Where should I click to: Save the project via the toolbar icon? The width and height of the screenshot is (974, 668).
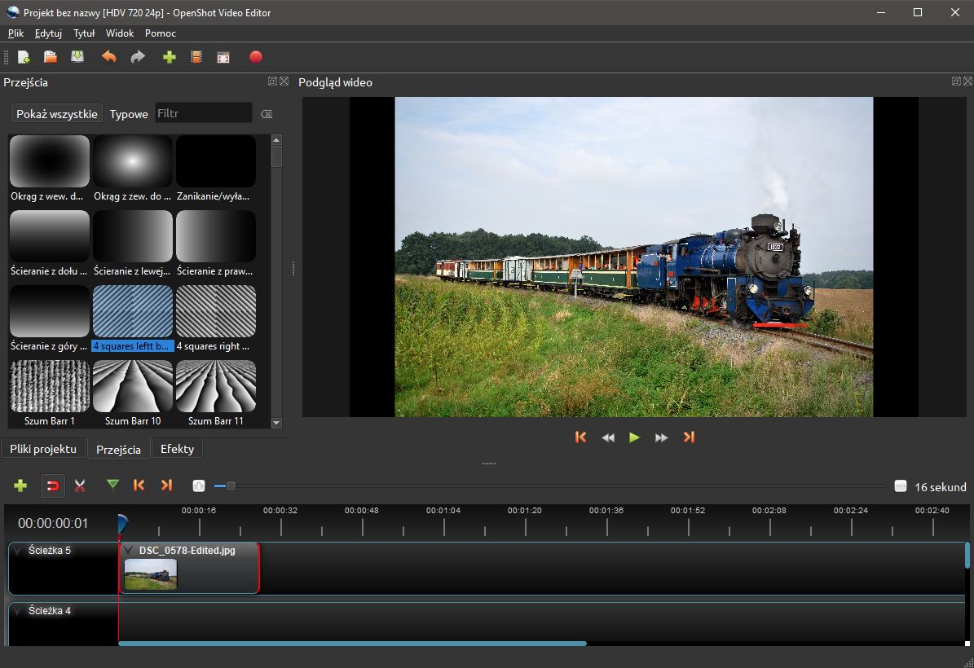pos(77,57)
